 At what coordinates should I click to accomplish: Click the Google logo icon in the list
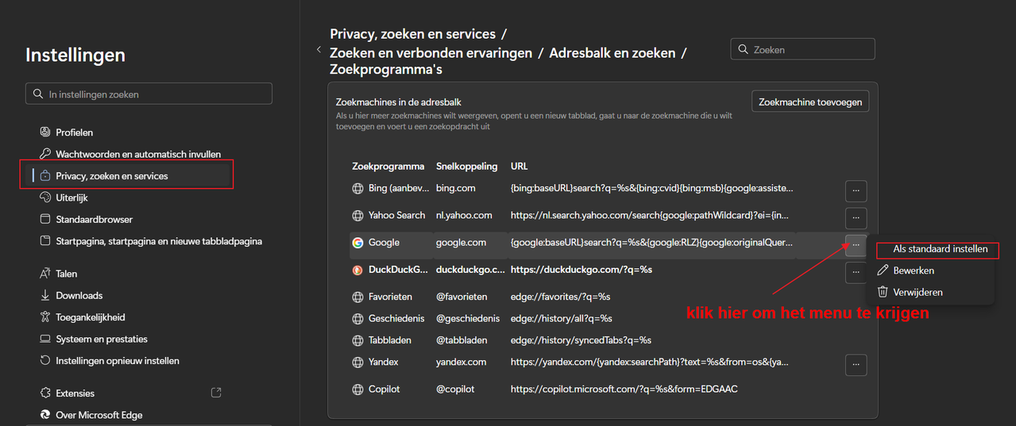click(x=357, y=243)
